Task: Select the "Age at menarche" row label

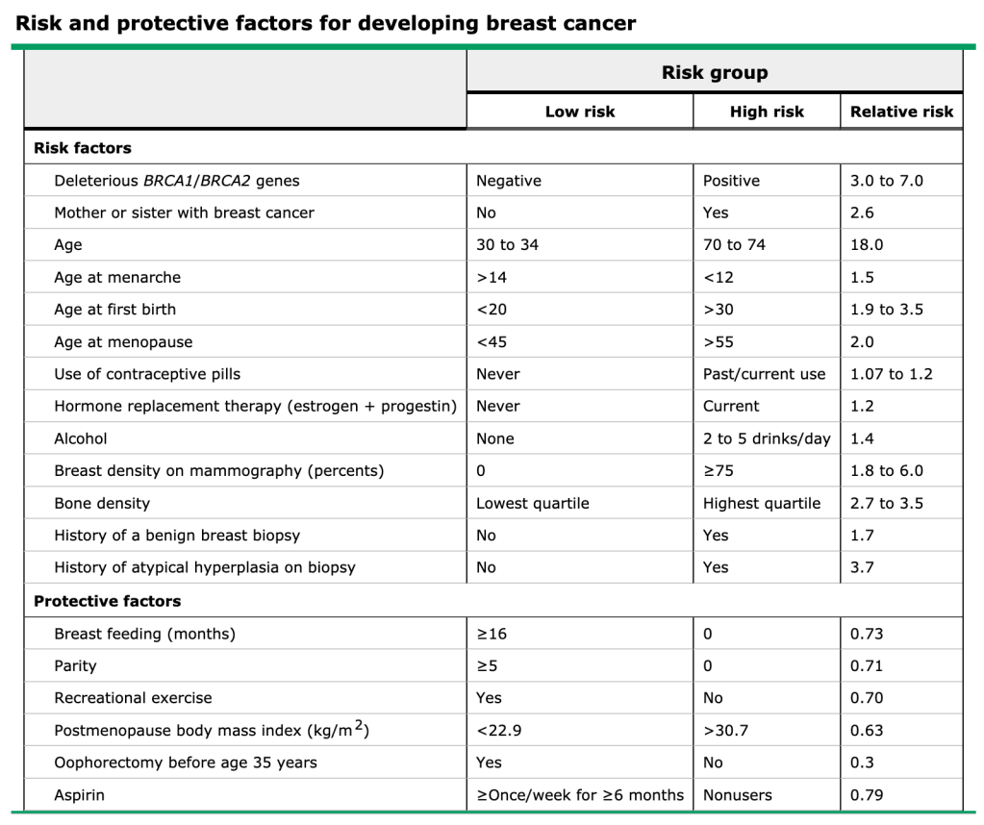Action: [x=117, y=277]
